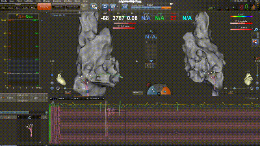
Task: Click the funnel filter icon below gauge
Action: click(159, 94)
